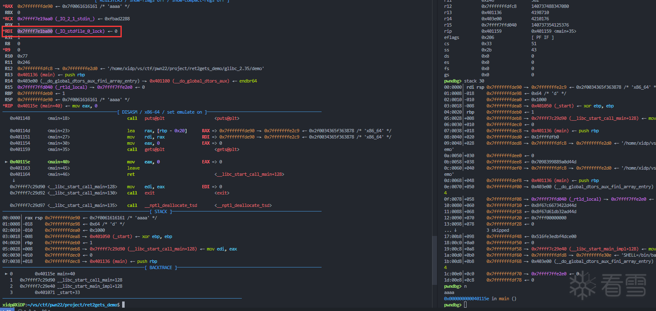This screenshot has width=656, height=311.
Task: Click the BACKTRACE section header label
Action: (x=161, y=267)
